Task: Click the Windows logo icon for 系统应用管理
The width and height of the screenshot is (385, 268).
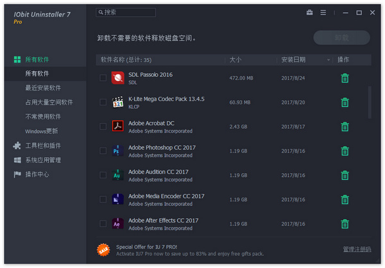Action: (x=17, y=160)
